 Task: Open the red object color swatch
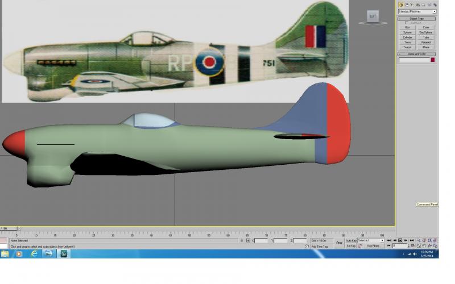[433, 60]
